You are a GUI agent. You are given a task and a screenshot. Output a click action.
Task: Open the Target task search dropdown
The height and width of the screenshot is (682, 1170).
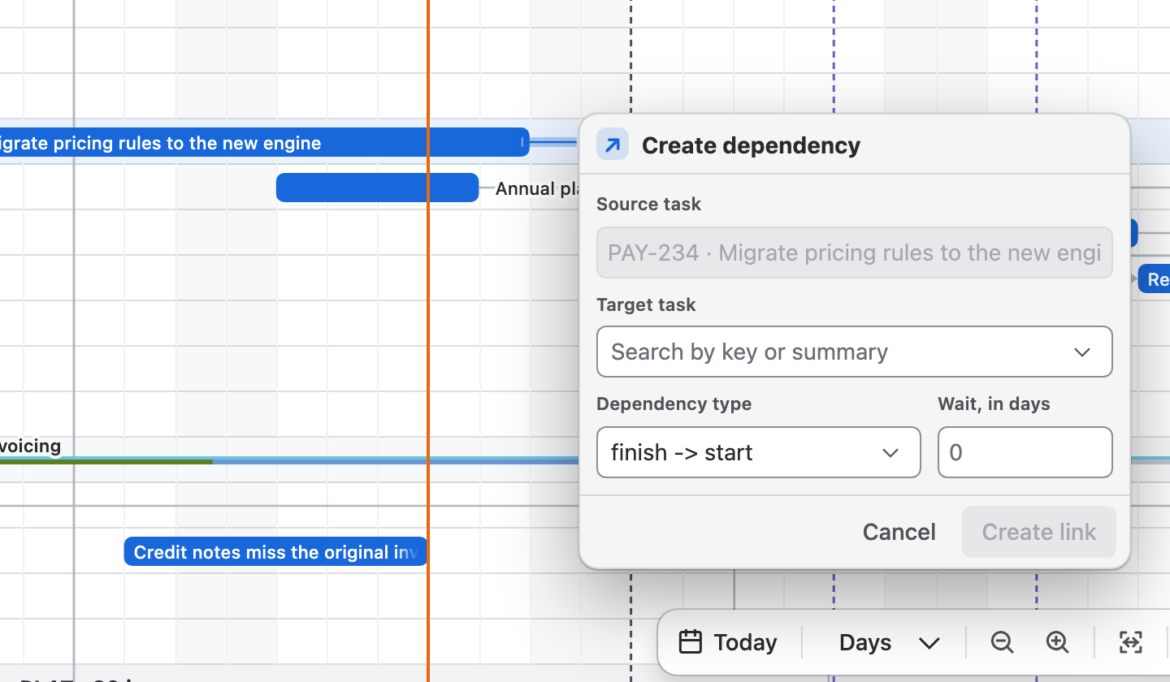pos(854,352)
